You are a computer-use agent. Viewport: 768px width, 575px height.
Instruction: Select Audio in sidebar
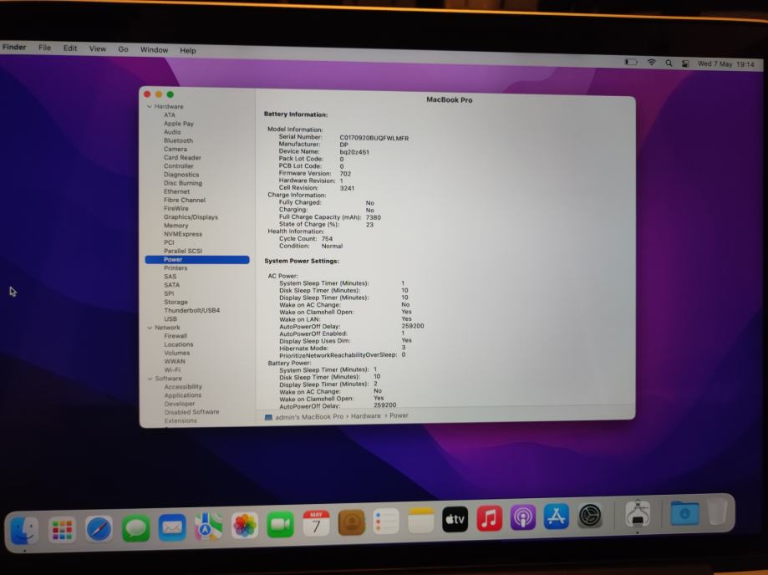tap(172, 132)
